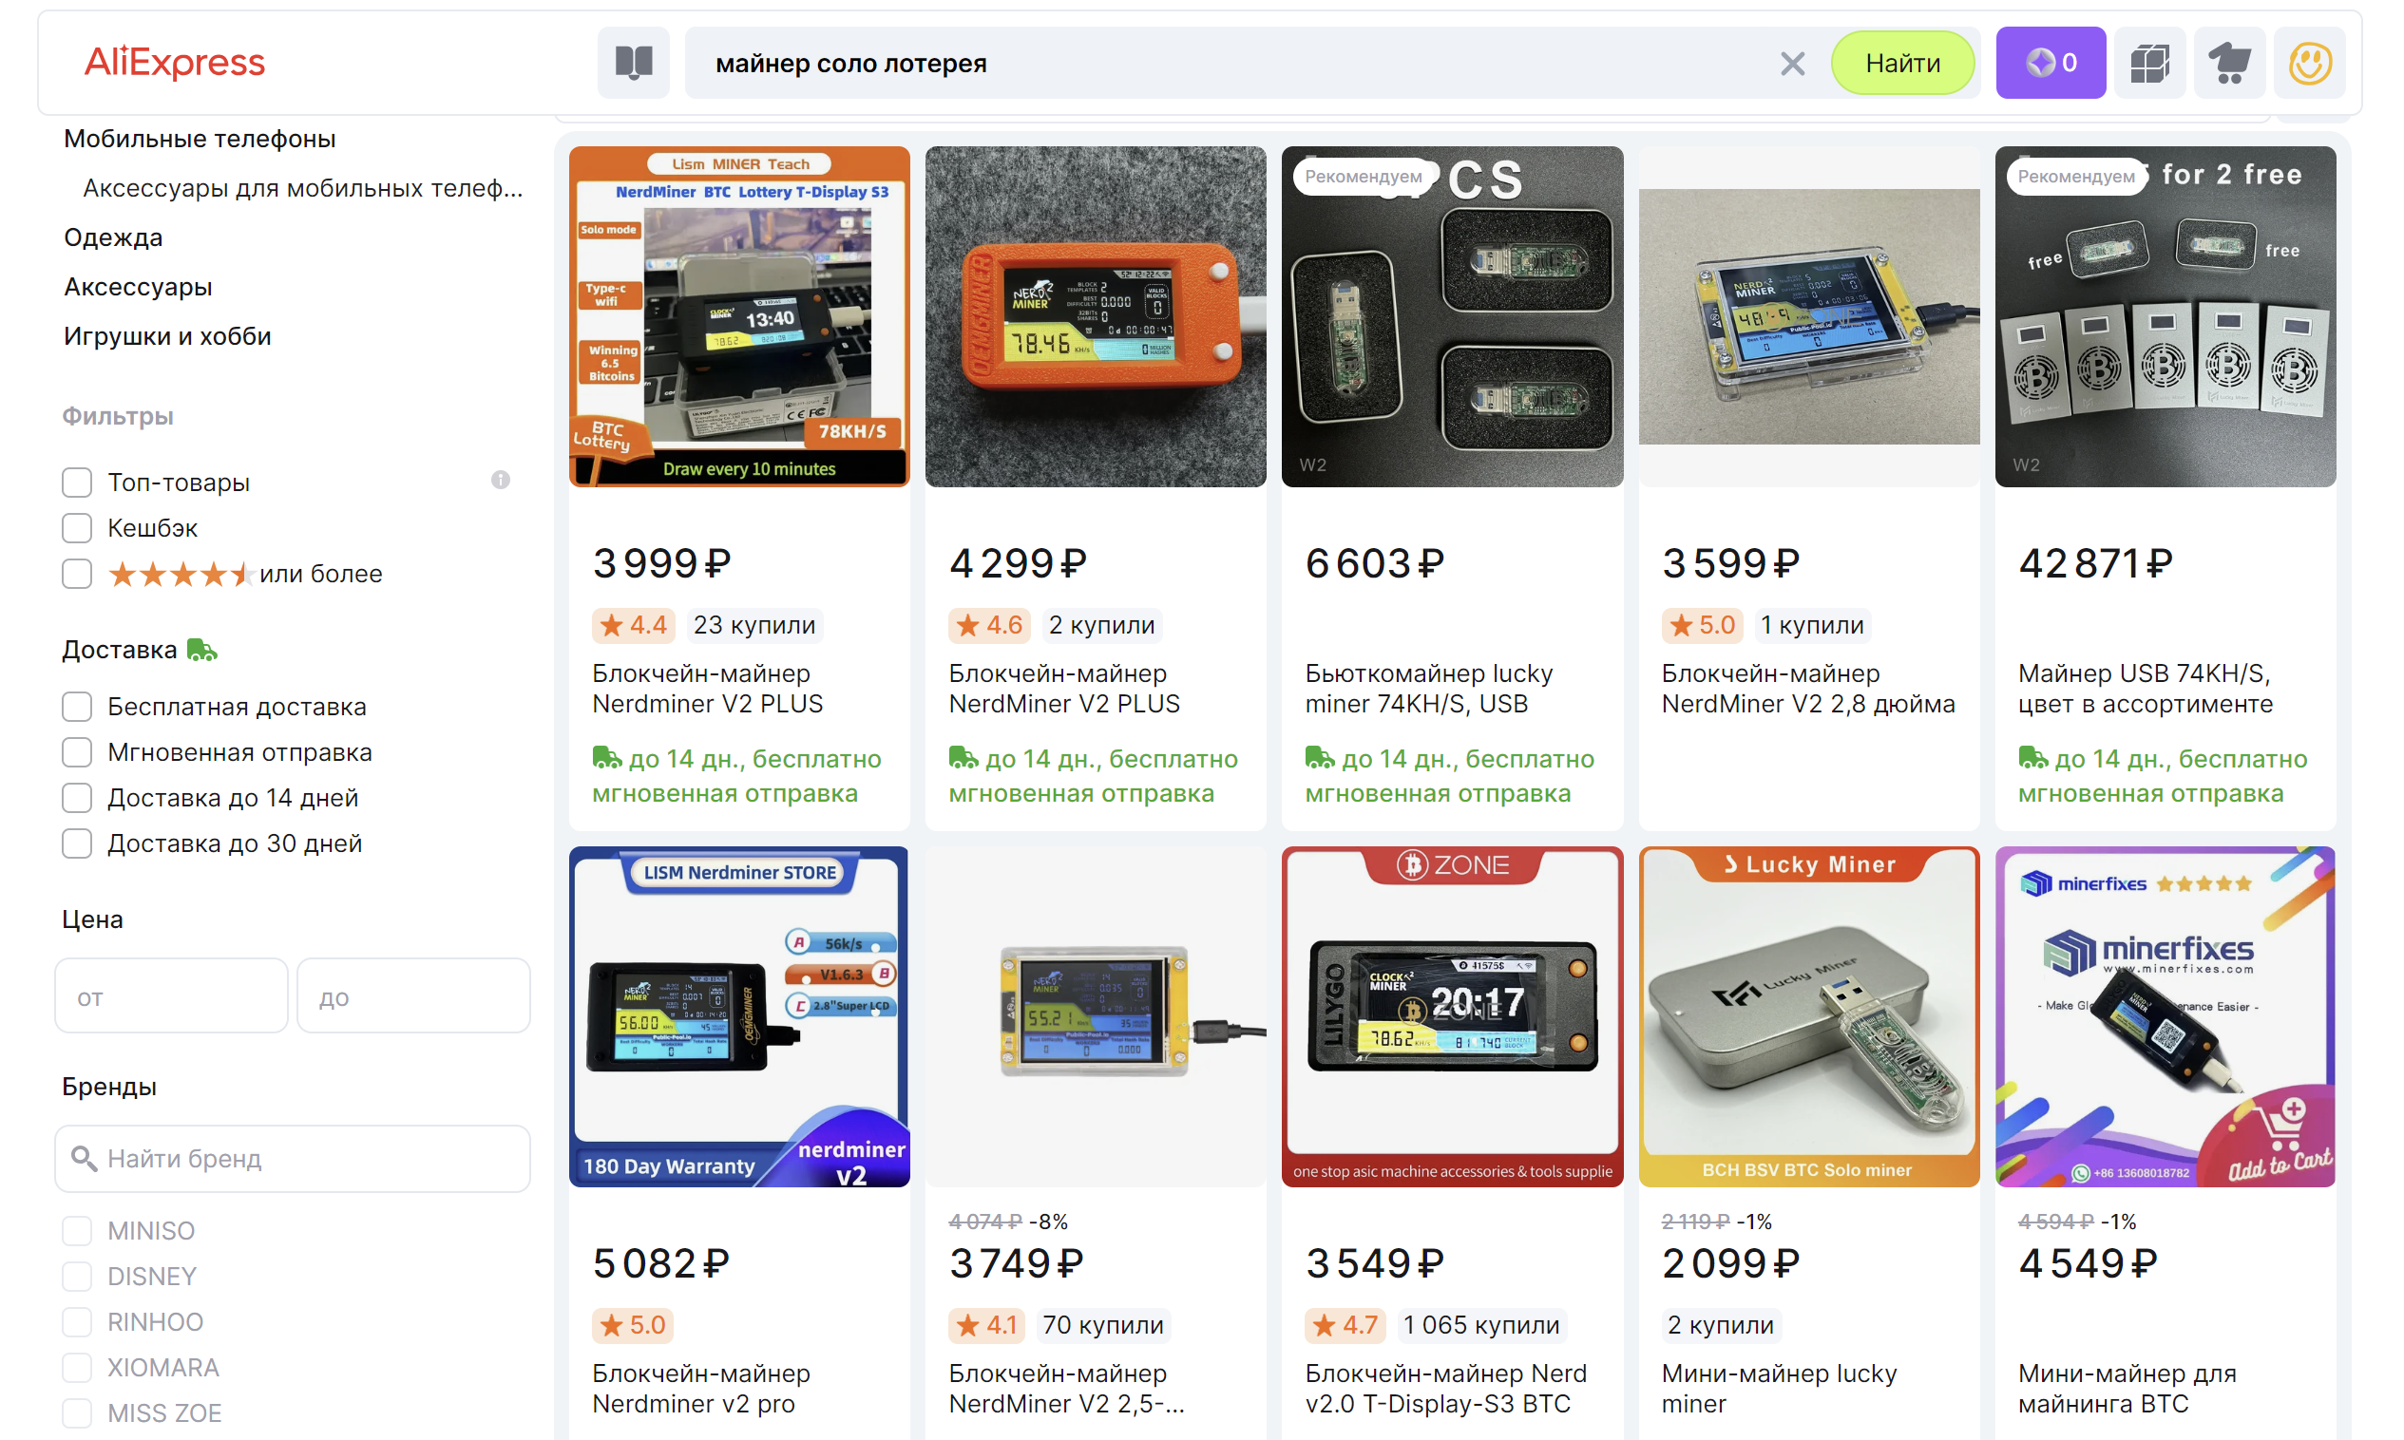Show info icon beside Топ-товары

500,480
